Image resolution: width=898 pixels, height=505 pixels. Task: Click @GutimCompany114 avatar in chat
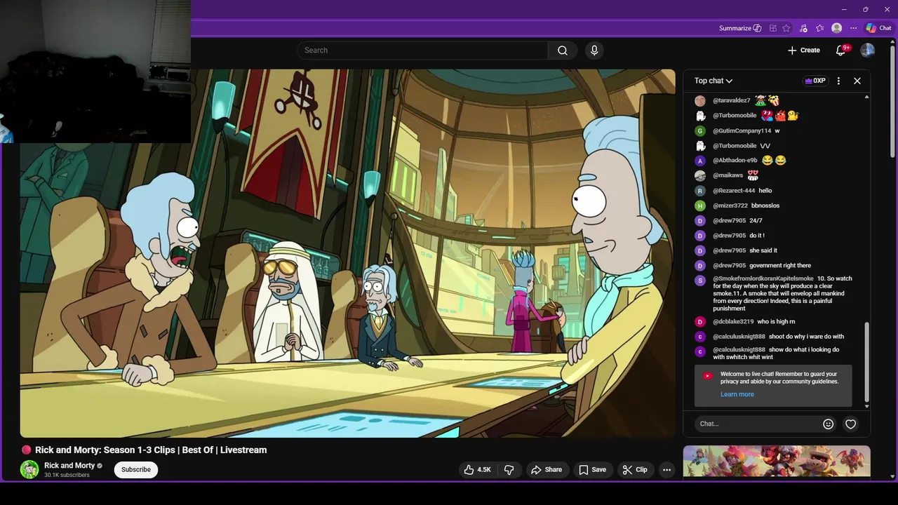click(x=700, y=130)
